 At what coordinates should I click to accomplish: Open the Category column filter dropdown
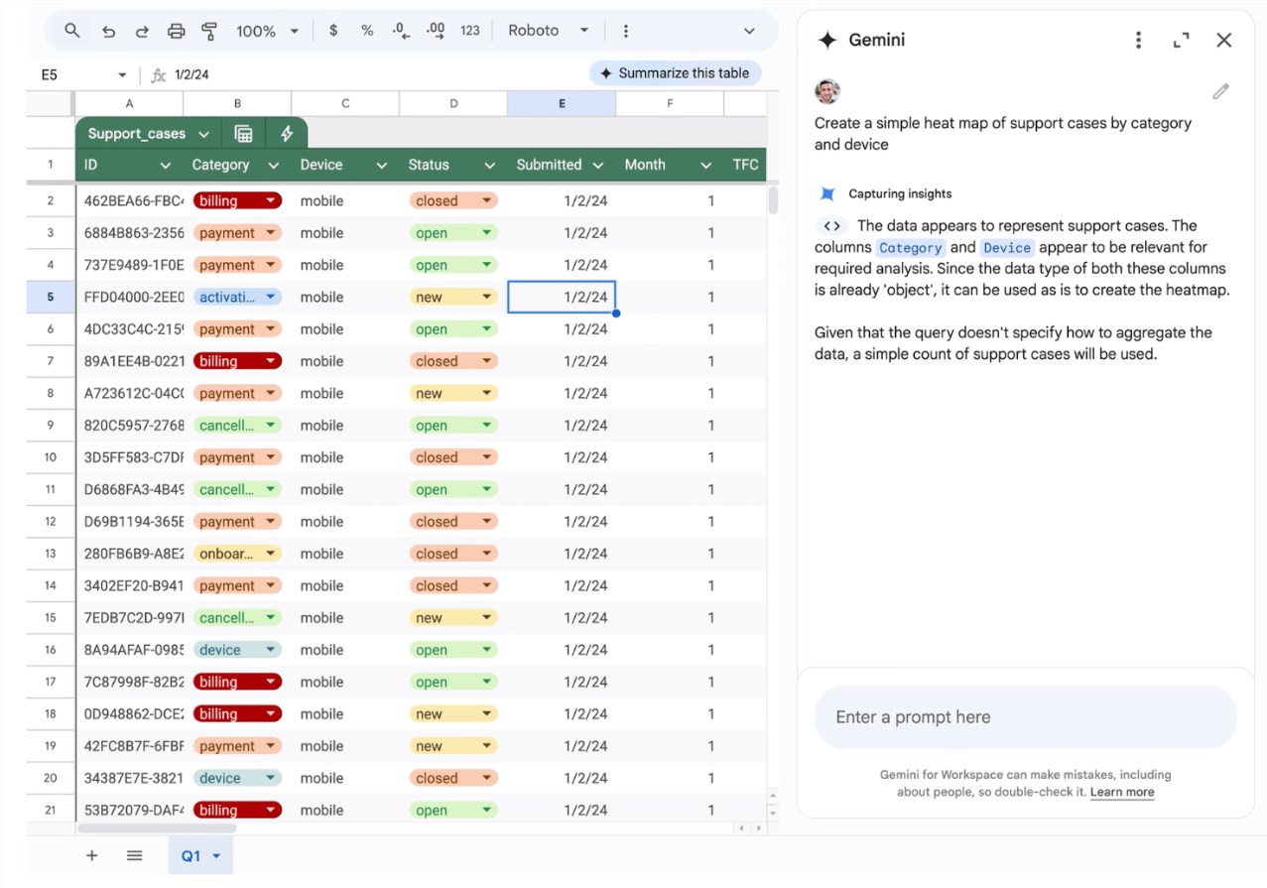pos(273,165)
